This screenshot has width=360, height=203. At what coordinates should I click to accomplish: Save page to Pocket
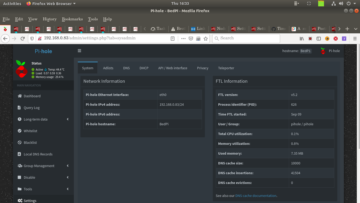[x=191, y=39]
